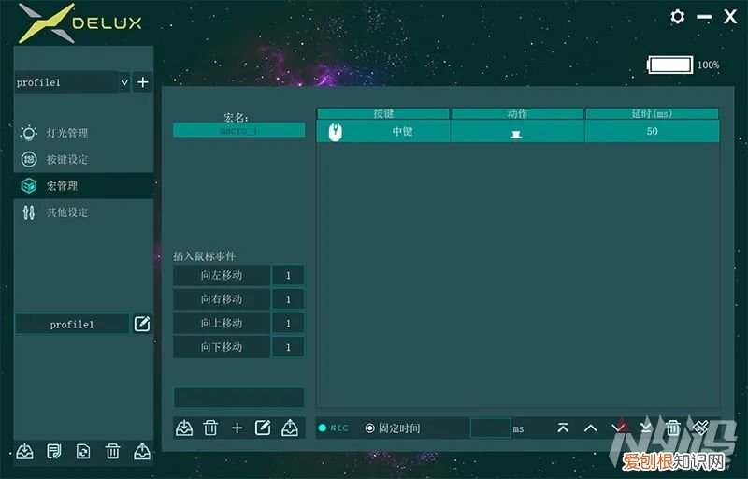The width and height of the screenshot is (748, 479).
Task: Click the plus icon to add macro
Action: [237, 428]
